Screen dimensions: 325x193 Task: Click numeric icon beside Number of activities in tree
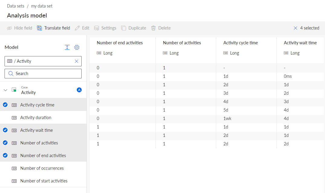[14, 143]
